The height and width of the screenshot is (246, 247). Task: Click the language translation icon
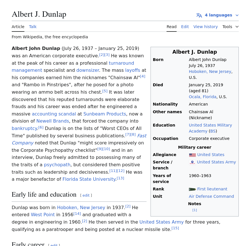pos(199,15)
